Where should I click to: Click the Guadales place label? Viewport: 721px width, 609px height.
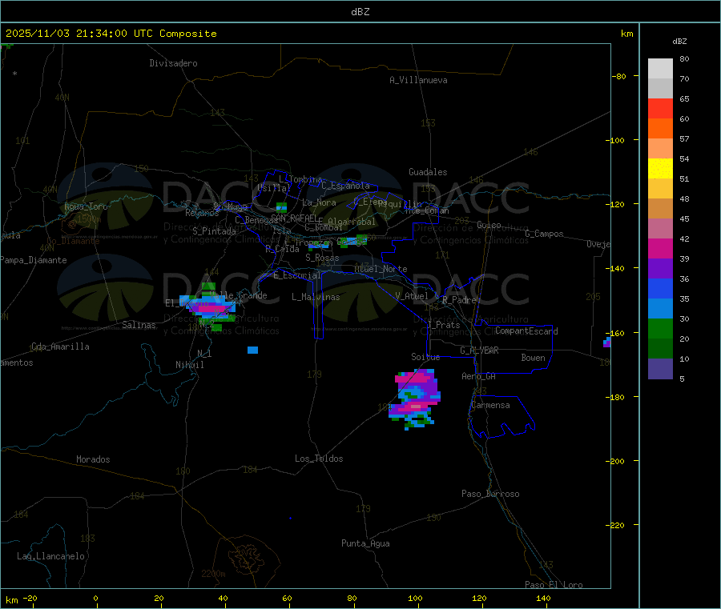pyautogui.click(x=428, y=172)
